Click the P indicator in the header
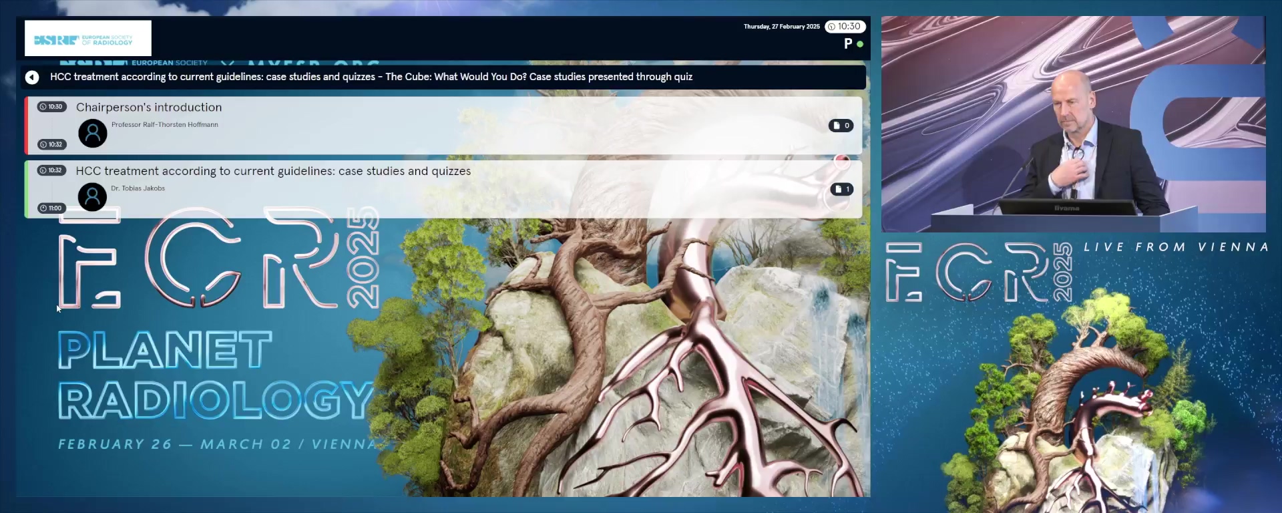The image size is (1282, 513). pyautogui.click(x=848, y=44)
